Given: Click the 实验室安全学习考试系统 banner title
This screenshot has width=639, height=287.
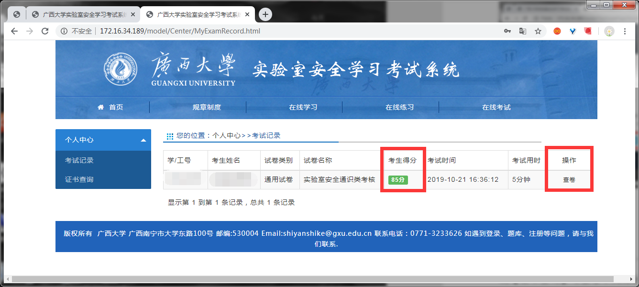Looking at the screenshot, I should tap(356, 70).
